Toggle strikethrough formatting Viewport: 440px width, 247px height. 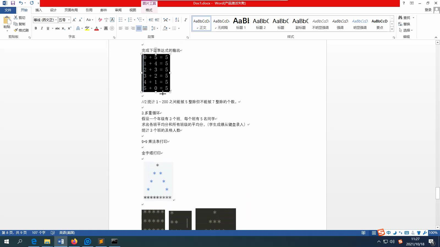point(57,28)
